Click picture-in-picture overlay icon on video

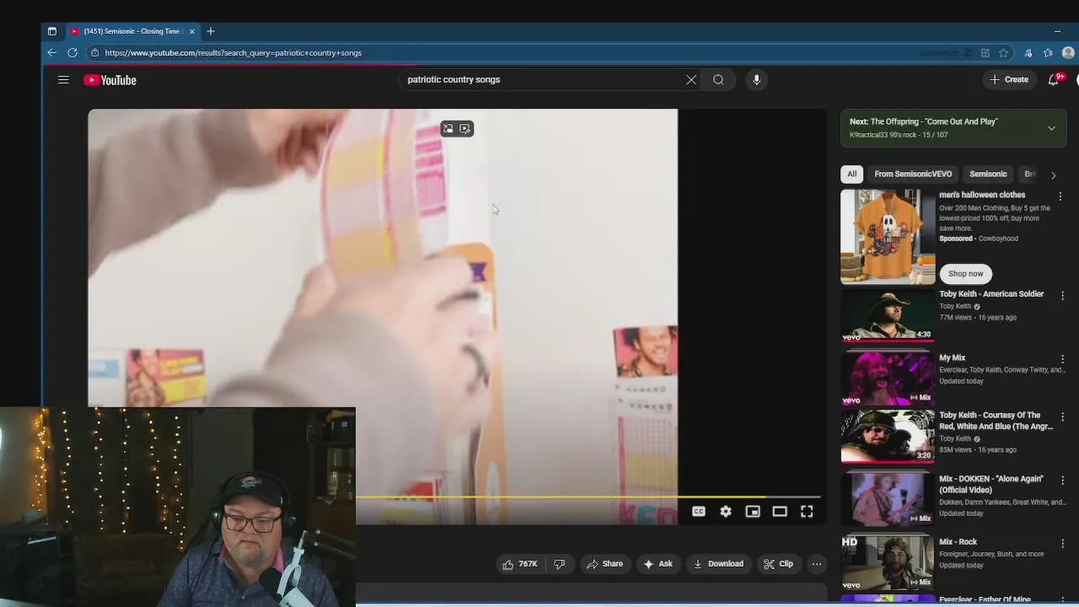click(448, 129)
